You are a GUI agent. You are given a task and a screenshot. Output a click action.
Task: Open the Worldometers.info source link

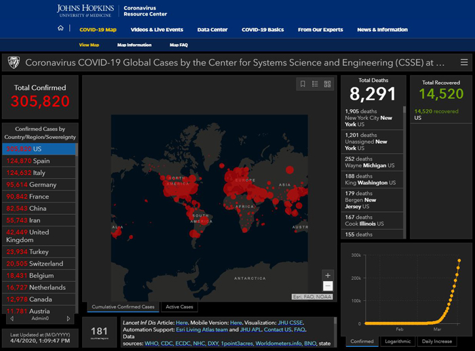pyautogui.click(x=278, y=344)
